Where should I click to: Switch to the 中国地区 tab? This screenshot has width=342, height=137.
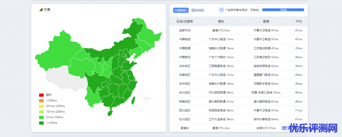tap(181, 10)
